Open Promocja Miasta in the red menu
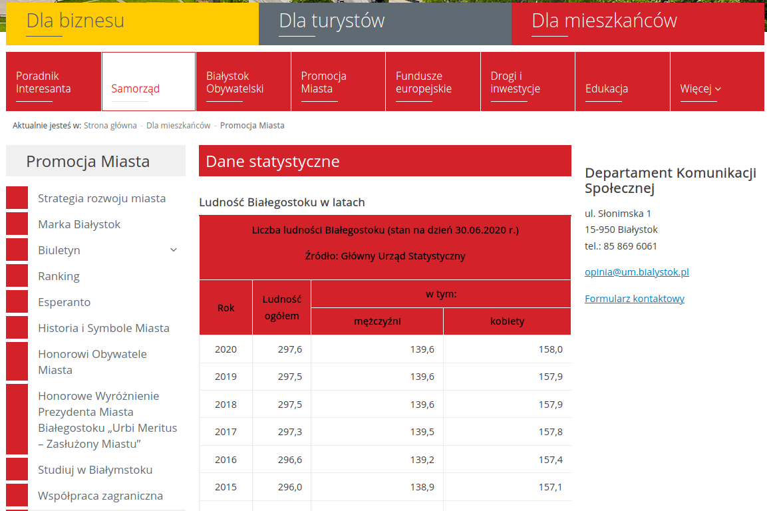 339,82
